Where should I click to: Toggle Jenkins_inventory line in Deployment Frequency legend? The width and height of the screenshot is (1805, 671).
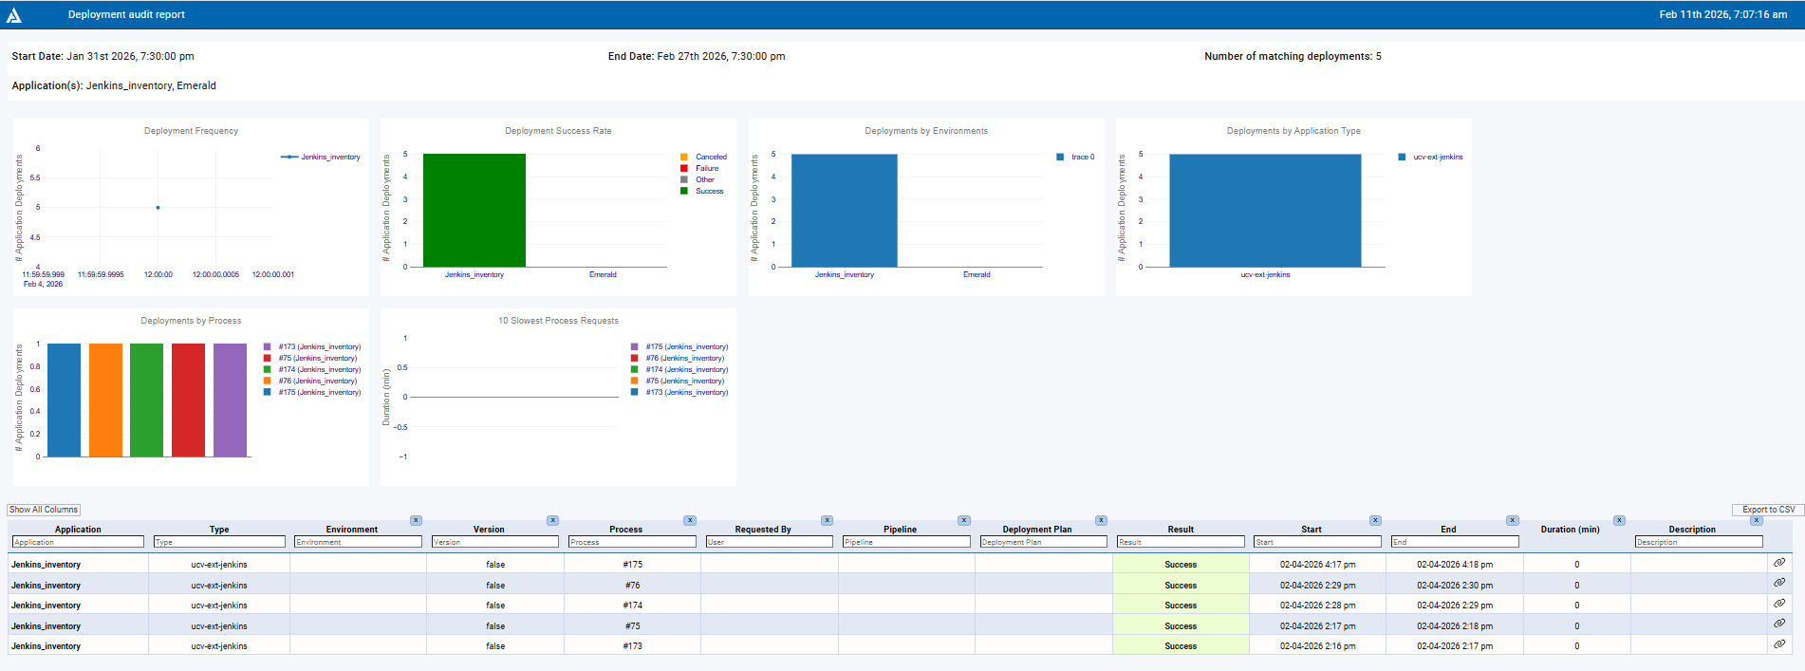(329, 158)
